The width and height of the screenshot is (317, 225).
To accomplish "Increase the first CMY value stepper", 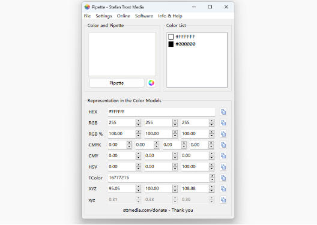I will pos(138,154).
